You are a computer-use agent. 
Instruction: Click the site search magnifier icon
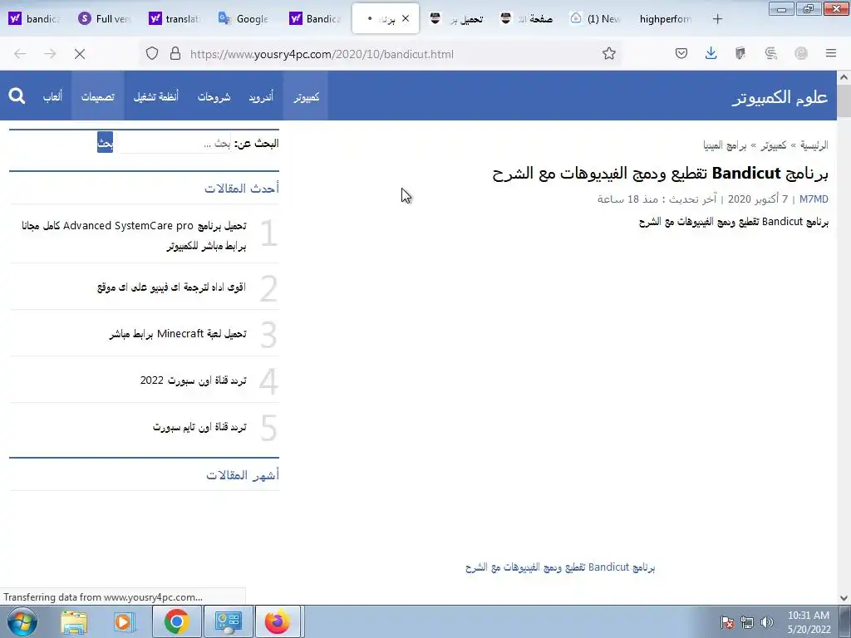point(17,96)
